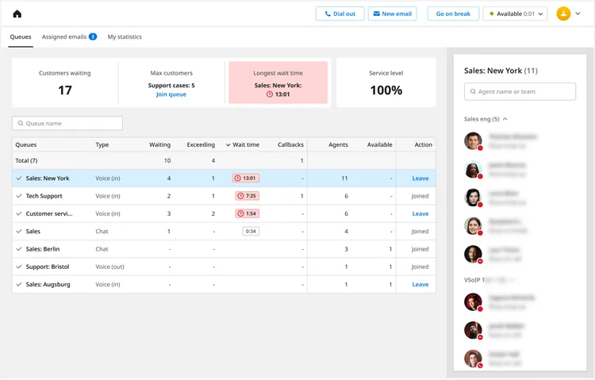Toggle checkmark for Tech Support queue

(x=19, y=196)
